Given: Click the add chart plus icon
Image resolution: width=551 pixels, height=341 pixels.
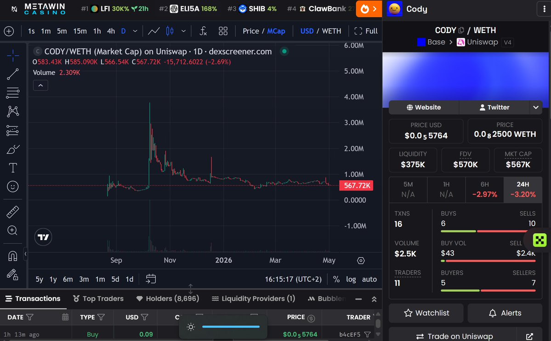Looking at the screenshot, I should click(x=9, y=31).
